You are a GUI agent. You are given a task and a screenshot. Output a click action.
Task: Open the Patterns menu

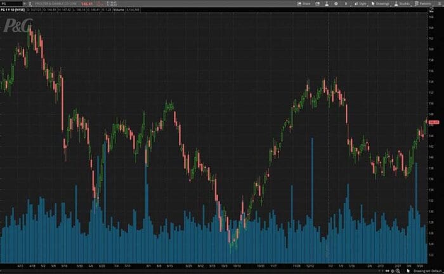point(423,4)
